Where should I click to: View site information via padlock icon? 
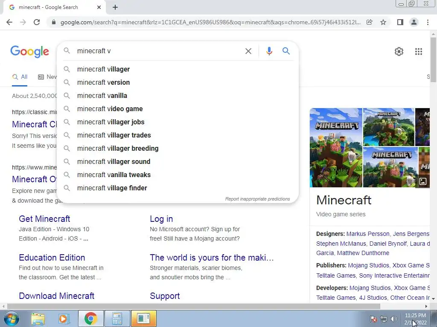coord(54,22)
